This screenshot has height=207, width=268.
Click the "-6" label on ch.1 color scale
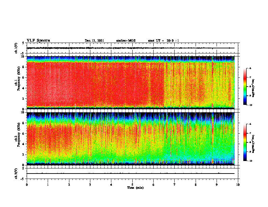click(x=250, y=68)
